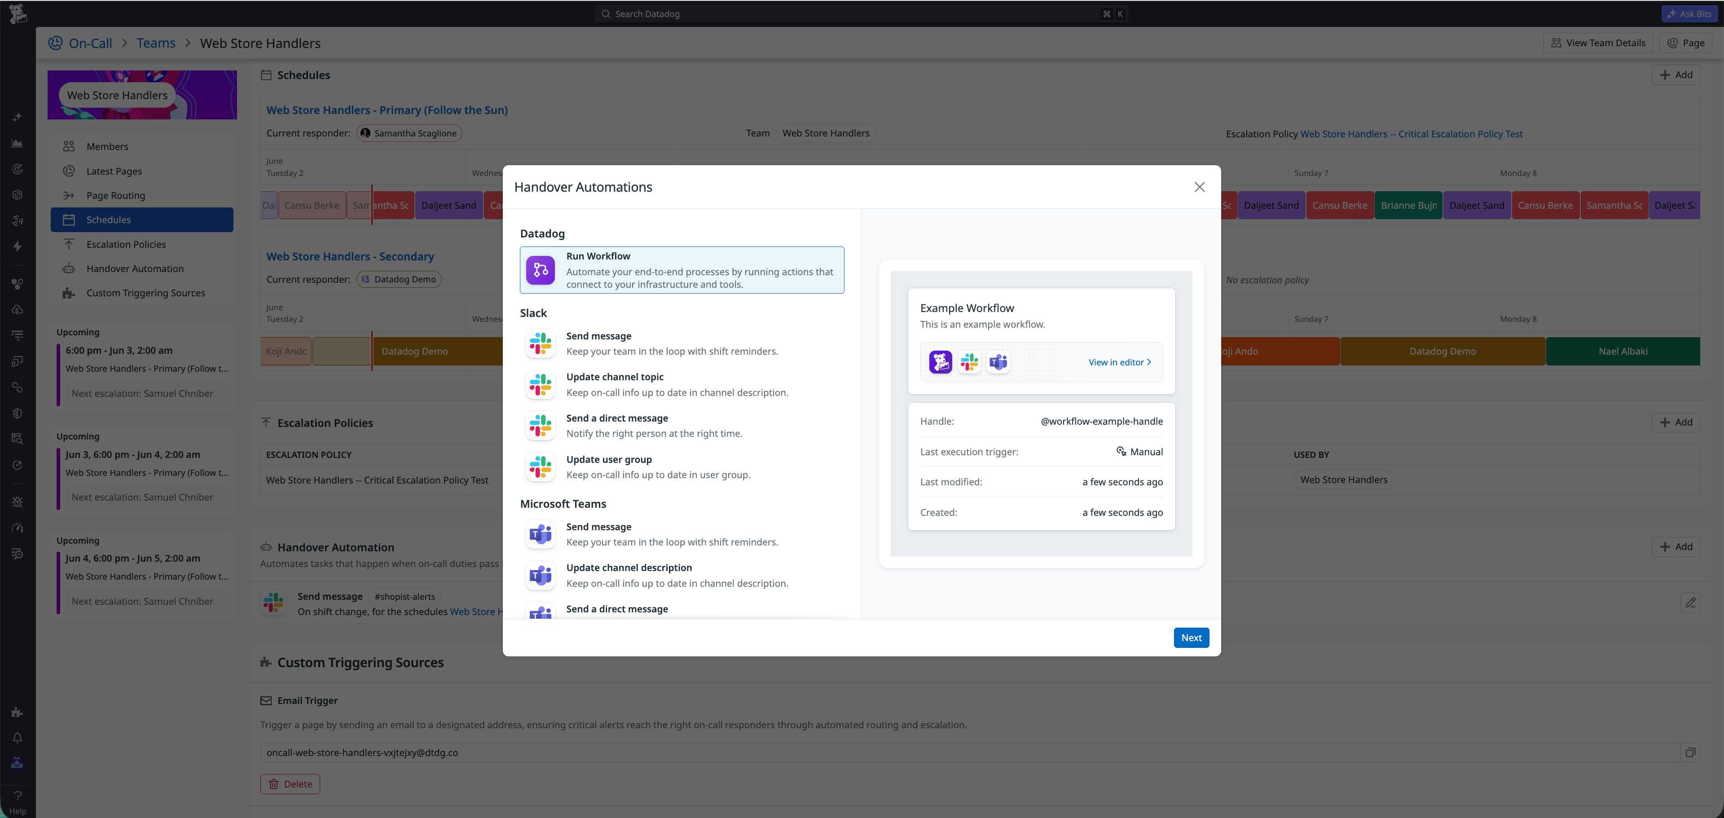Image resolution: width=1724 pixels, height=818 pixels.
Task: Open Members in team sidebar
Action: click(x=142, y=147)
